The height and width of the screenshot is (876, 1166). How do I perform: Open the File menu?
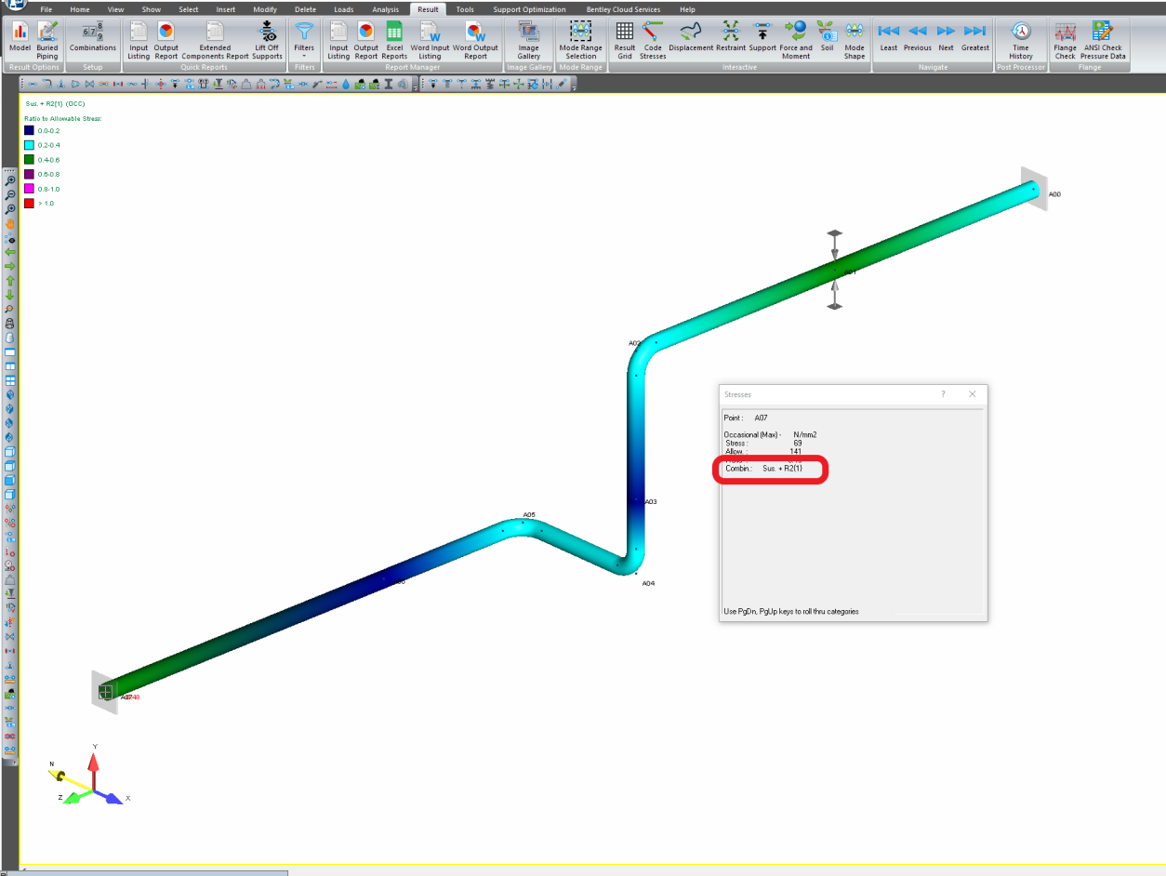click(x=46, y=9)
